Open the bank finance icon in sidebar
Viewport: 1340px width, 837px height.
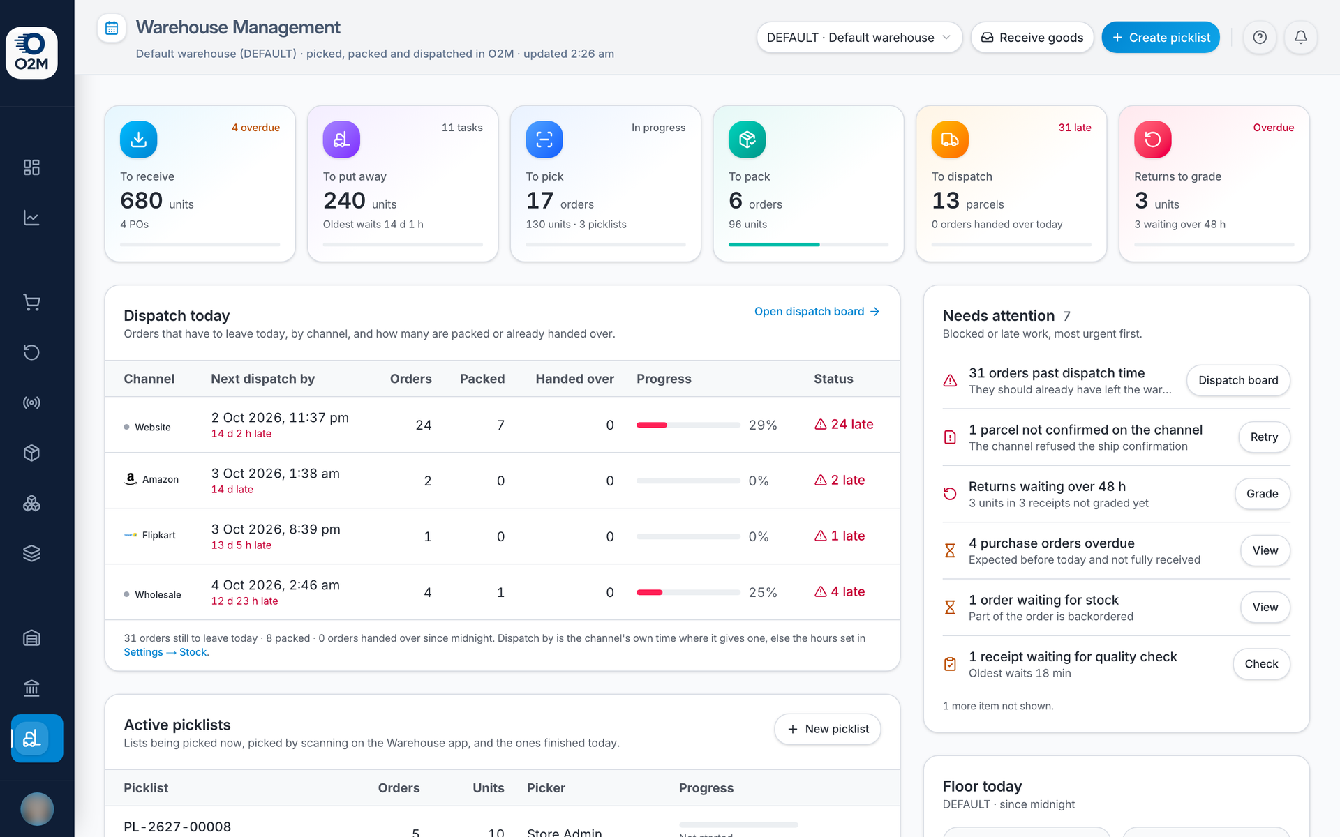coord(31,688)
